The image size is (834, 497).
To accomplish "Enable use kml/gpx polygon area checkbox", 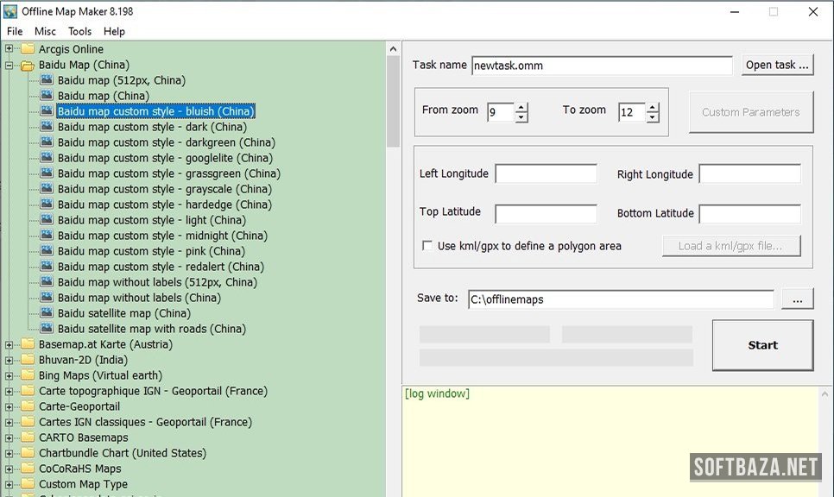I will (427, 246).
